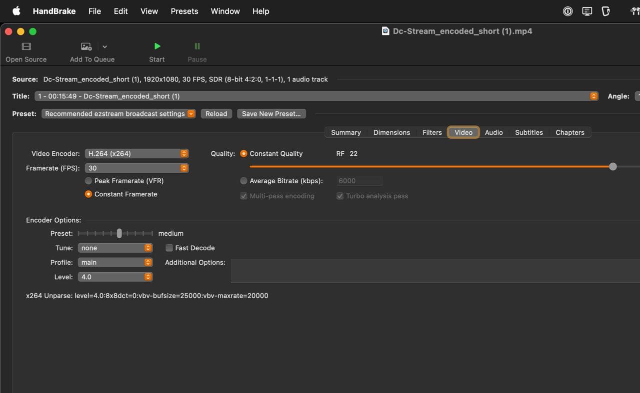
Task: Open the Title dropdown
Action: pos(316,96)
